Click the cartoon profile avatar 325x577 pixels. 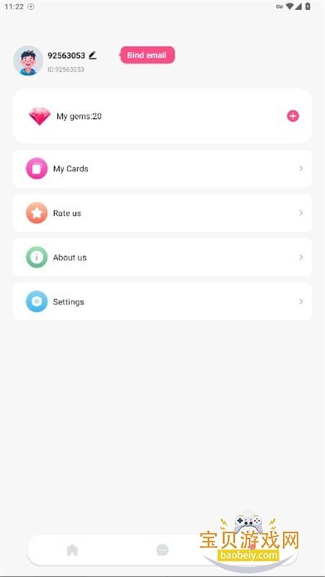click(x=28, y=61)
